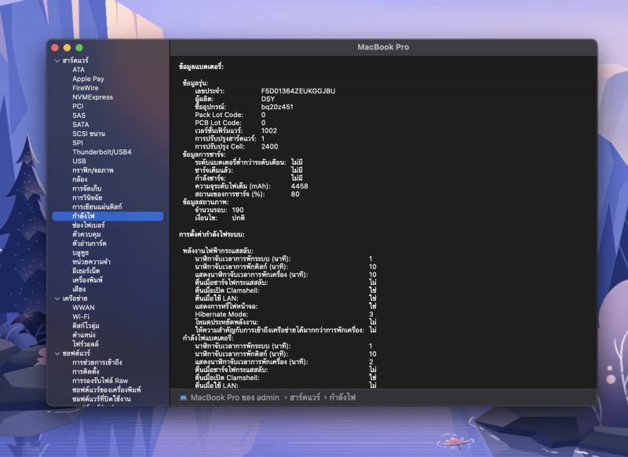Click the device name bq20z451
Screen dimensions: 628x457
tap(277, 107)
